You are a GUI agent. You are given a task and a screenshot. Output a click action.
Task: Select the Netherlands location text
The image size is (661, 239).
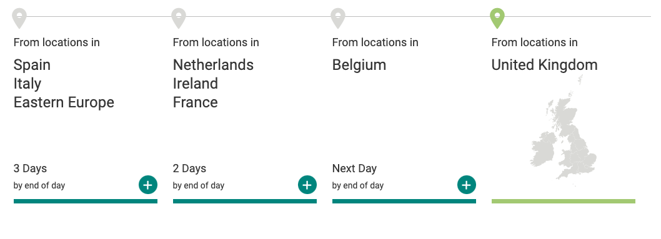tap(213, 65)
